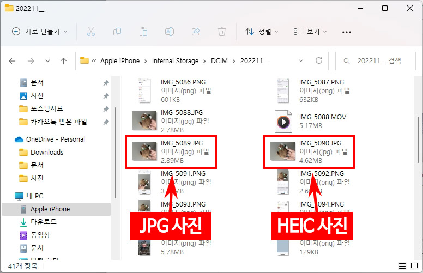
Task: Click the thumbnail of the 5.78MB PNG file
Action: [x=144, y=247]
